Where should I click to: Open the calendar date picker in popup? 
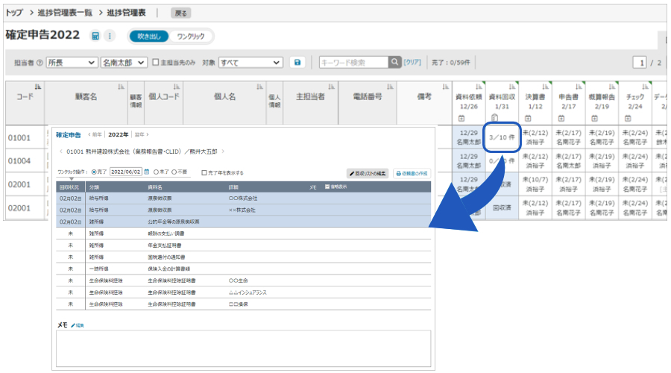point(147,172)
